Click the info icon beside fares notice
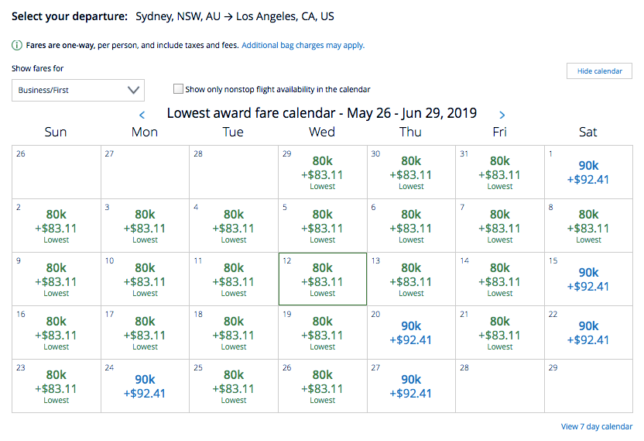644x441 pixels. [16, 46]
